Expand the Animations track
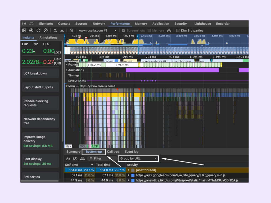The width and height of the screenshot is (271, 203). pos(66,70)
